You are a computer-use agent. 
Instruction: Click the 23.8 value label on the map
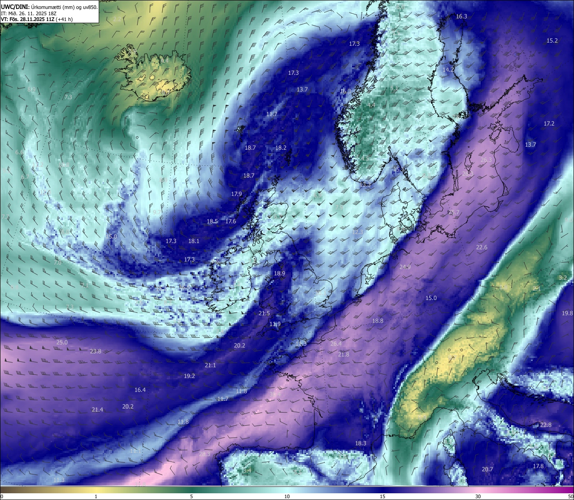click(96, 351)
